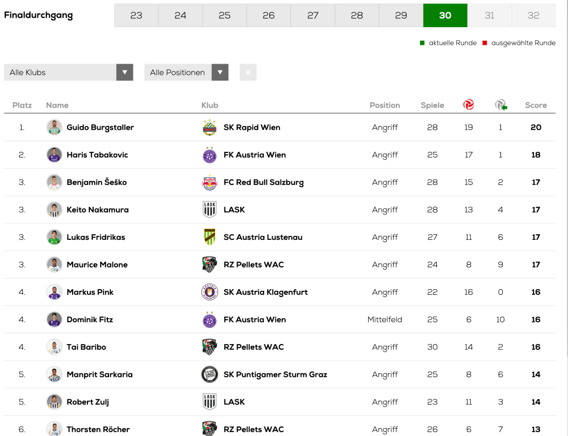Open Haris Tabakovic player name link

[97, 155]
